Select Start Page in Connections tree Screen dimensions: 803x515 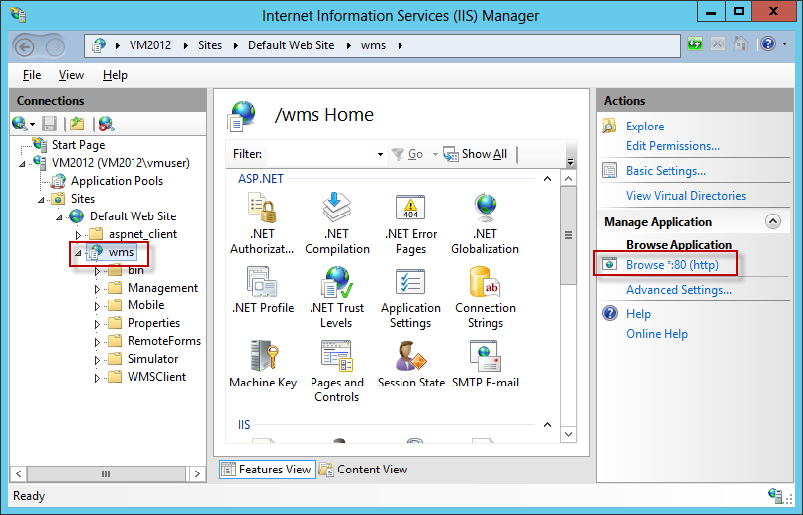(78, 145)
